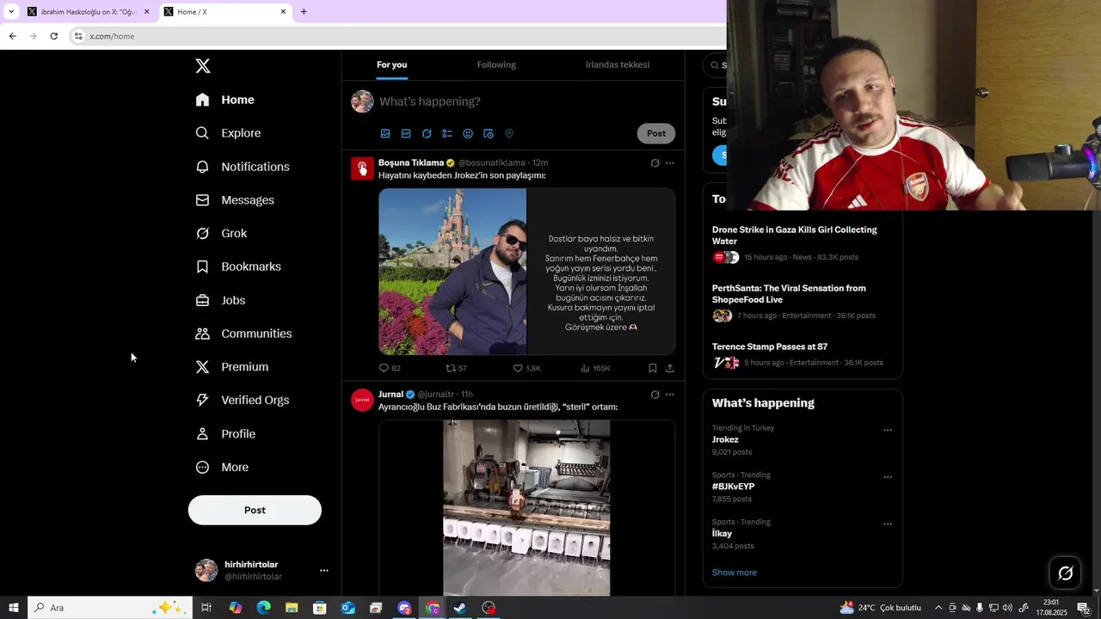Screen dimensions: 1101x619
Task: Play the Jurnal ice factory video
Action: 526,507
